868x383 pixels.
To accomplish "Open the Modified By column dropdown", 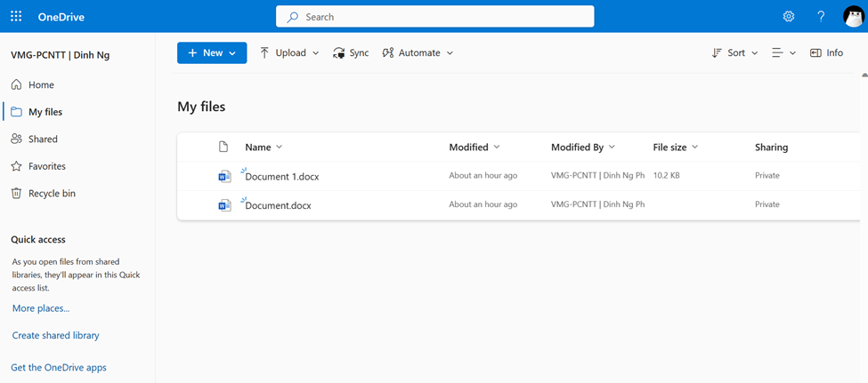I will (612, 147).
